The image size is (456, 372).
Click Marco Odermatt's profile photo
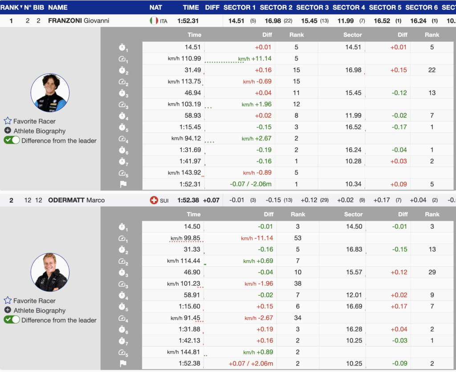pos(50,272)
